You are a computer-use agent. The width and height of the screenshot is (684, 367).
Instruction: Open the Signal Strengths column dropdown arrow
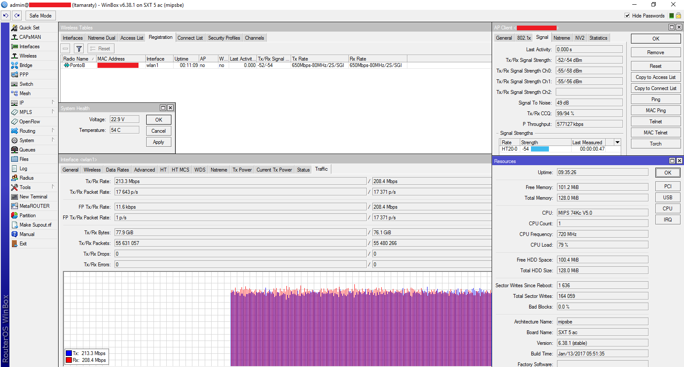click(x=617, y=142)
